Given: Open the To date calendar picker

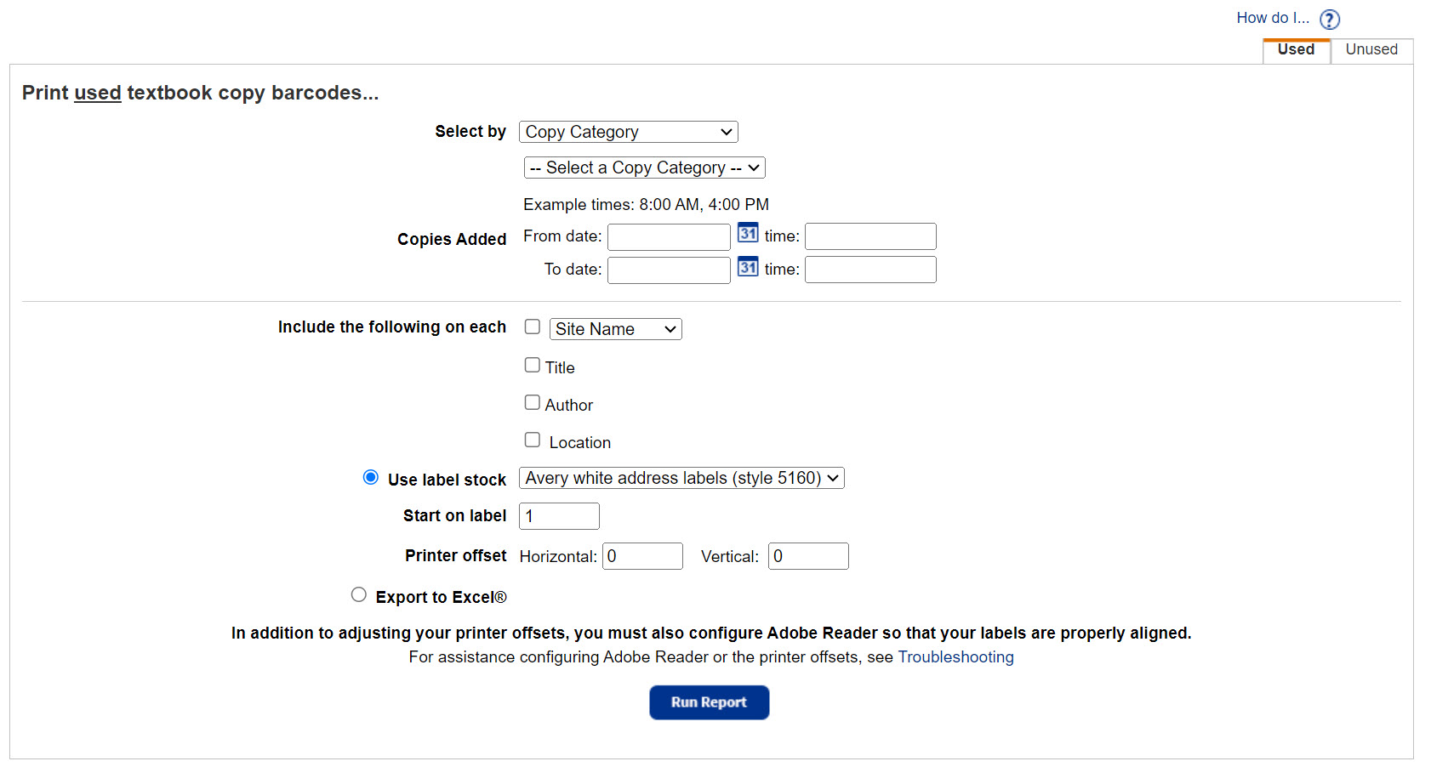Looking at the screenshot, I should pyautogui.click(x=748, y=267).
